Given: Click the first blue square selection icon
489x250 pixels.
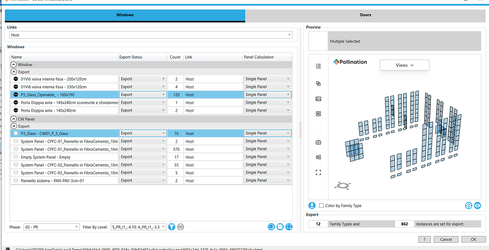Looking at the screenshot, I should pyautogui.click(x=271, y=227).
